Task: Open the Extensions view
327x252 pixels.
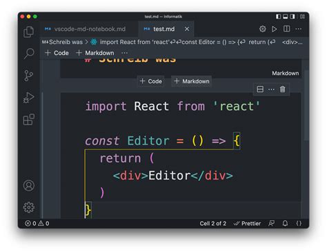Action: 29,119
